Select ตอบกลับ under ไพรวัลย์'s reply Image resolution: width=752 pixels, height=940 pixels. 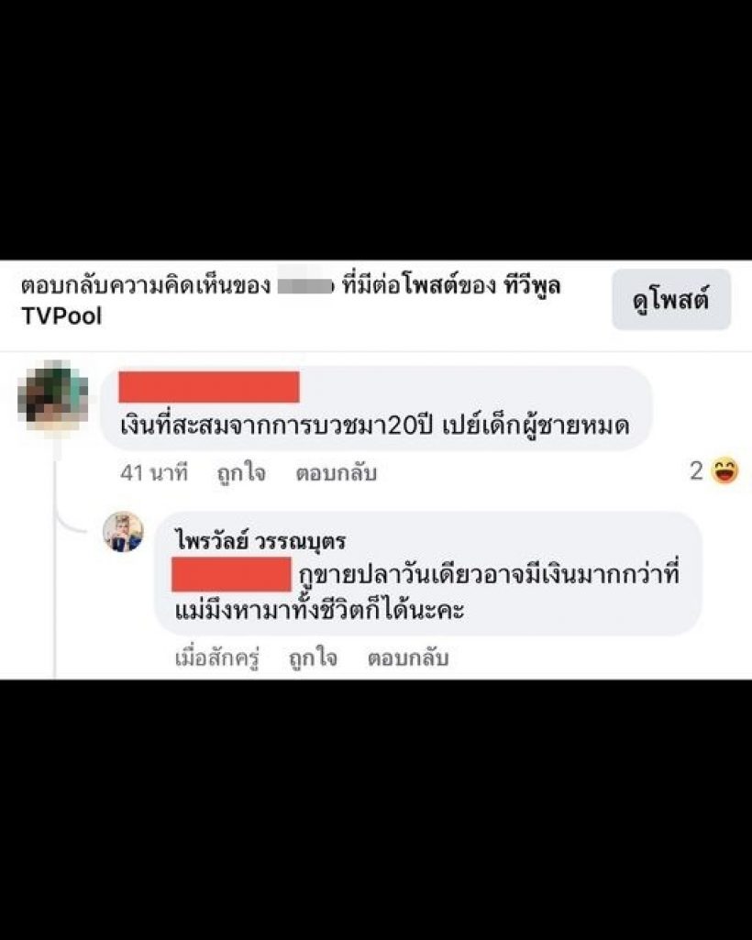pos(408,658)
